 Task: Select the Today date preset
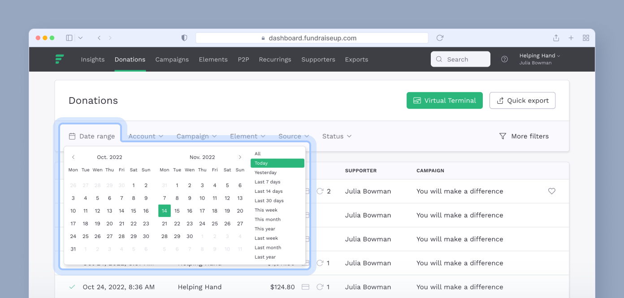click(277, 163)
